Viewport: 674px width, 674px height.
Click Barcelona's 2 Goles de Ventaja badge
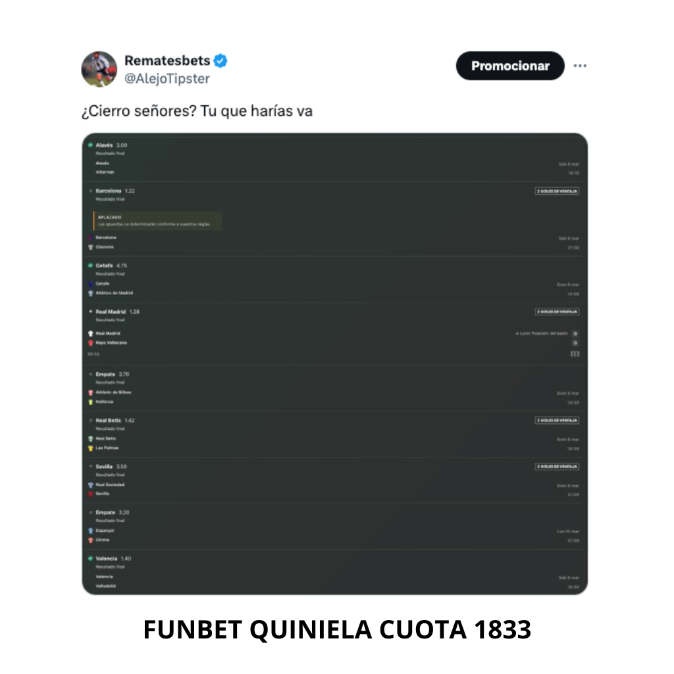click(557, 191)
